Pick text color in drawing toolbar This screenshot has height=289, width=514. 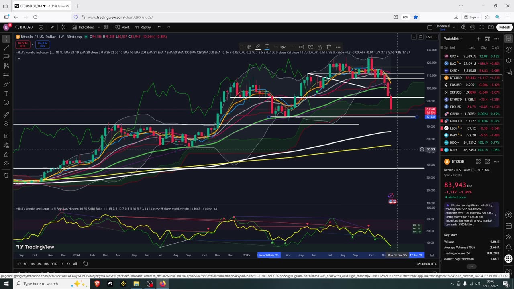[x=267, y=47]
